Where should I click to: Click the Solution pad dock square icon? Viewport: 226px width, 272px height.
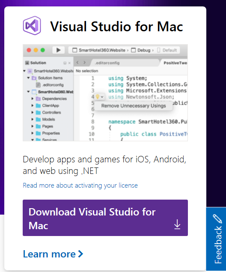(x=65, y=63)
